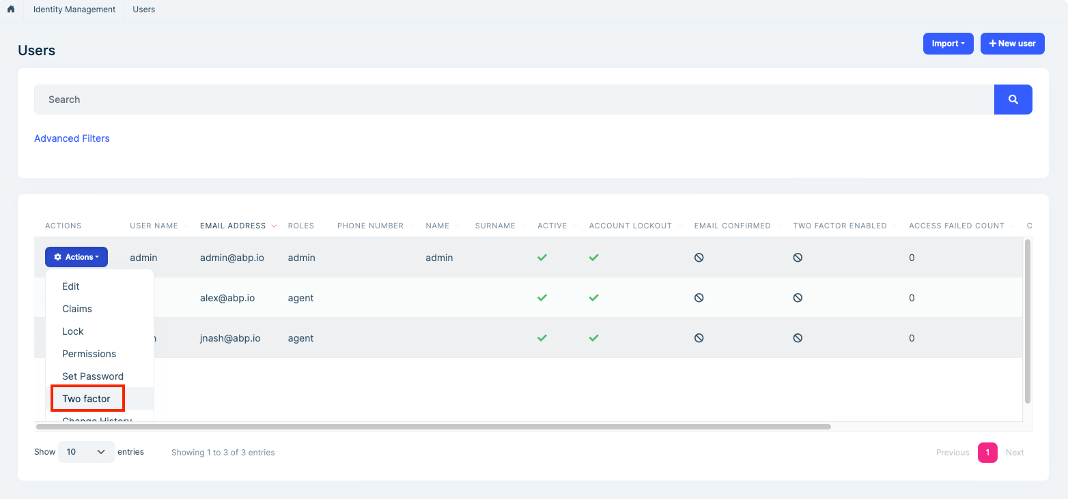Click the green Active check in jnash@abp.io row
This screenshot has height=499, width=1068.
click(x=542, y=337)
